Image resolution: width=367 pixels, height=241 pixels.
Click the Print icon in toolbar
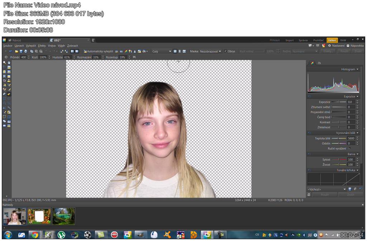coord(25,52)
